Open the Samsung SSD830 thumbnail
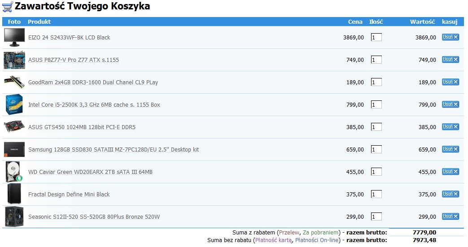468x247 pixels. tap(14, 149)
